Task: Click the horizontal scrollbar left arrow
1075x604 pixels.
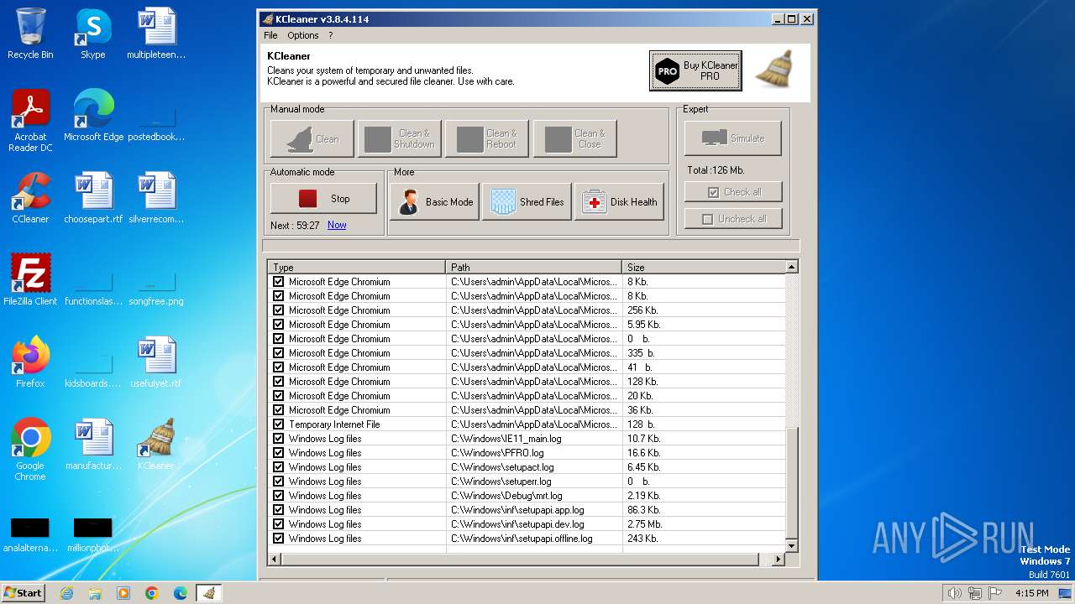Action: click(274, 559)
